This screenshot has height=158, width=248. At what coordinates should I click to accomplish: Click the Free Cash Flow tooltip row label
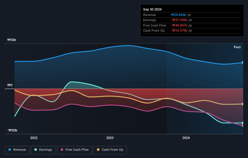point(155,25)
